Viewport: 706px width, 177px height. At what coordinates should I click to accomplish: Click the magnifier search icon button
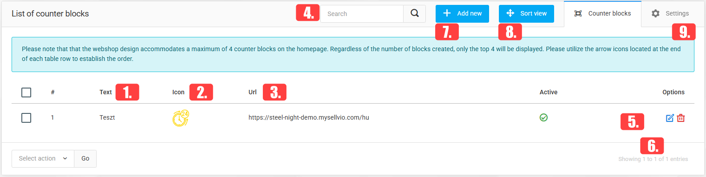click(414, 14)
